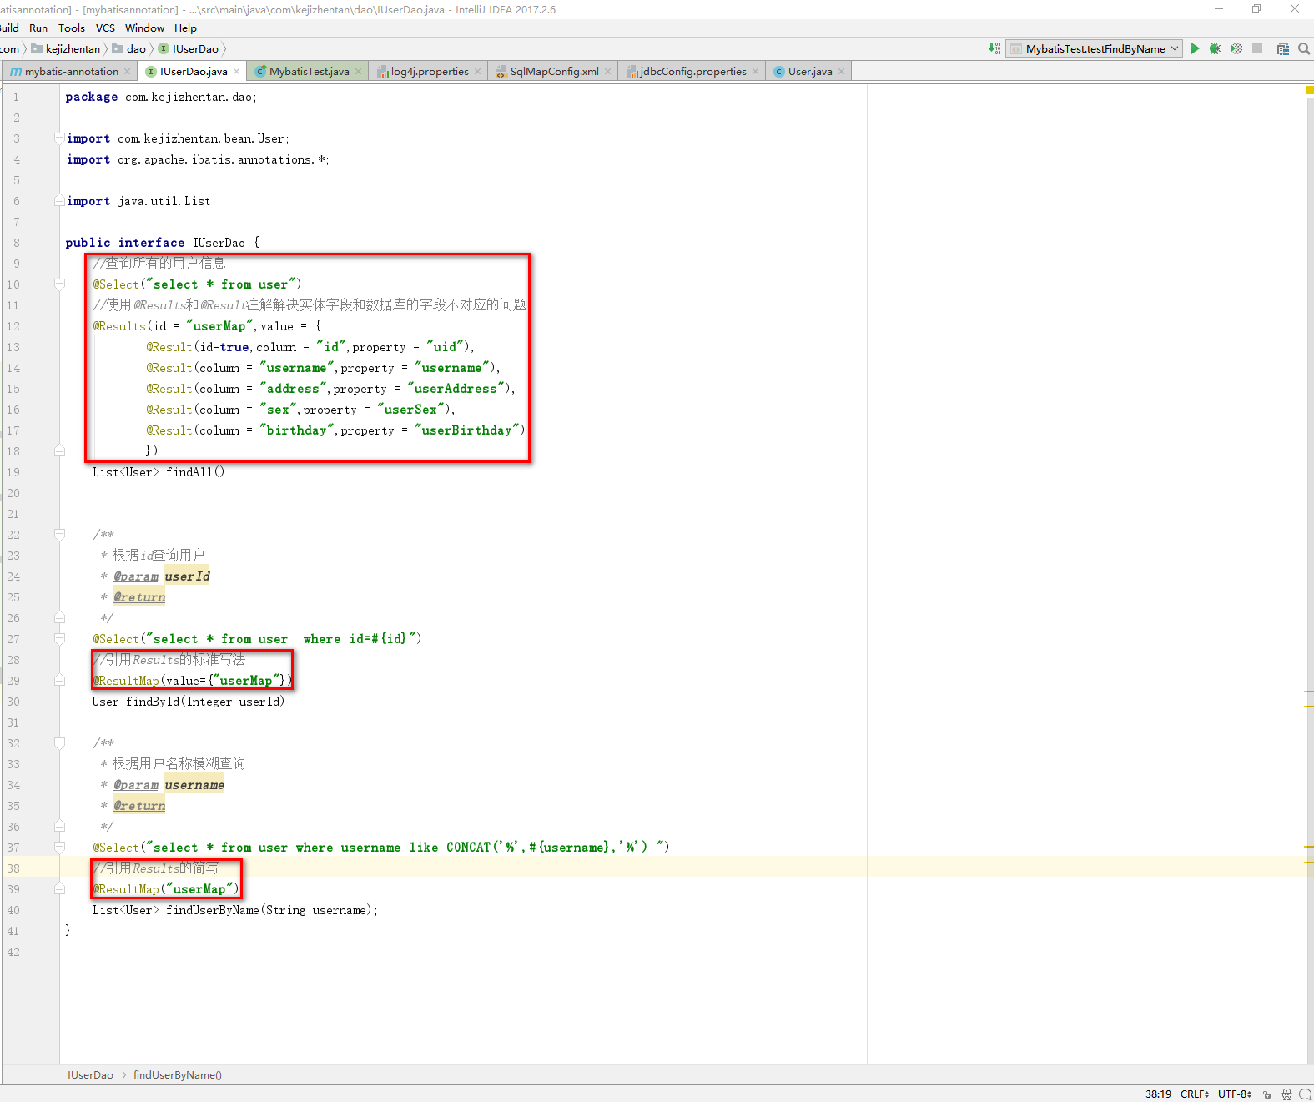Close the log4j.properties tab
This screenshot has width=1314, height=1102.
478,72
